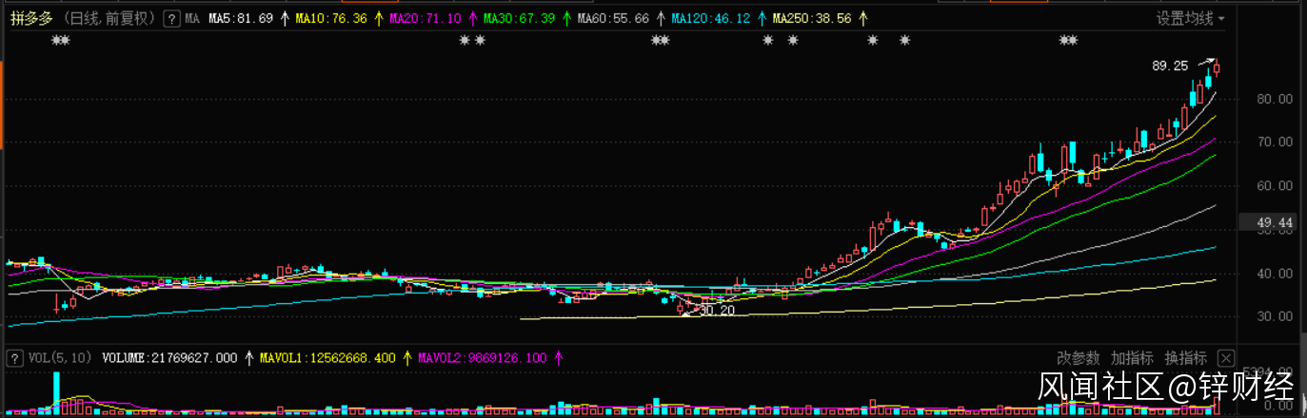Select the MA5:81.69 moving average label
Image resolution: width=1307 pixels, height=418 pixels.
point(241,18)
